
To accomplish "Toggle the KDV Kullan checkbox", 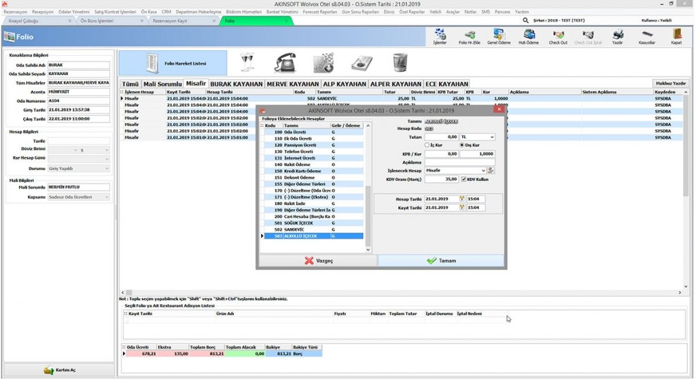I will point(464,179).
